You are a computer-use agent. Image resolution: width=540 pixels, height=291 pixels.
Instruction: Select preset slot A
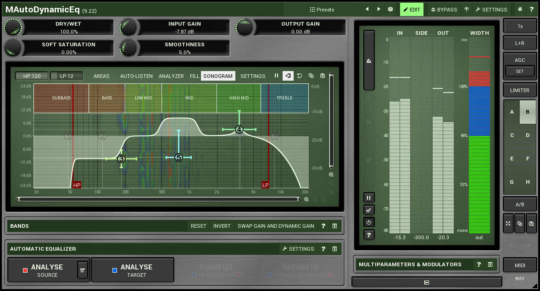pos(512,112)
